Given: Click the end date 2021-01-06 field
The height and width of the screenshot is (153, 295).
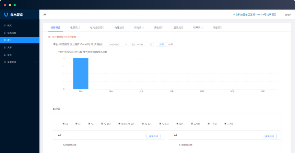Looking at the screenshot, I should 137,45.
